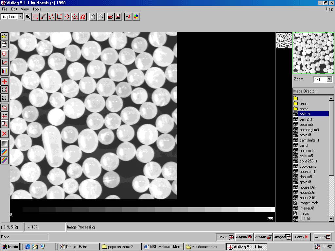This screenshot has width=335, height=251.
Task: Select the circle drawing tool
Action: tap(67, 17)
